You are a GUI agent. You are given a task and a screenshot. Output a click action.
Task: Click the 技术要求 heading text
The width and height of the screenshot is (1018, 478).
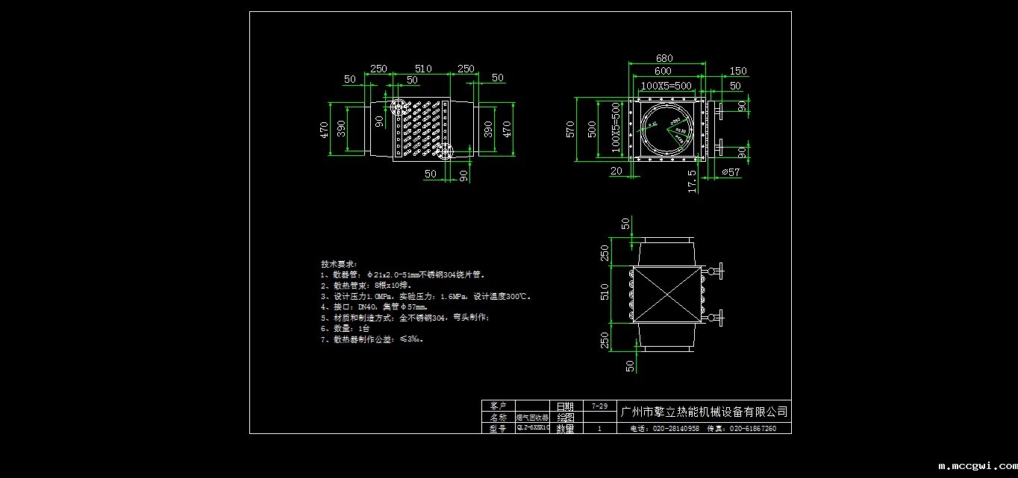click(x=339, y=264)
